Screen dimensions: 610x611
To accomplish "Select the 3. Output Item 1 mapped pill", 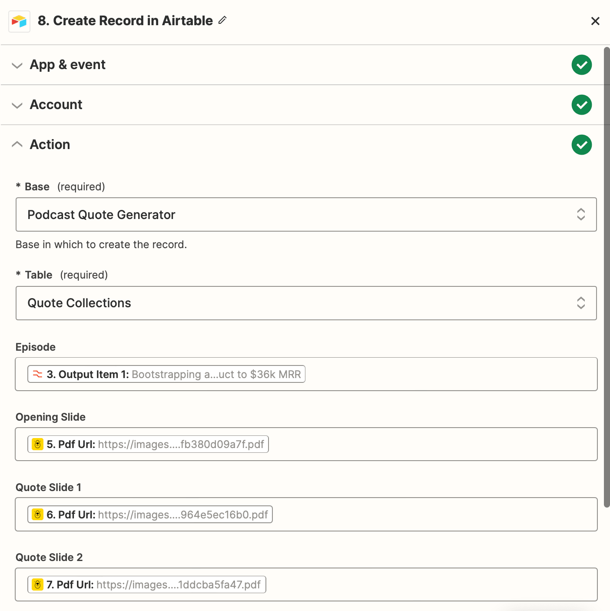I will (166, 374).
